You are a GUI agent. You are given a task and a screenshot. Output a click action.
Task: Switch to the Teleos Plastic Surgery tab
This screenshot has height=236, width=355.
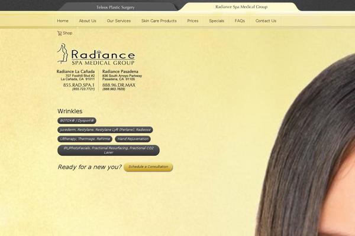115,7
